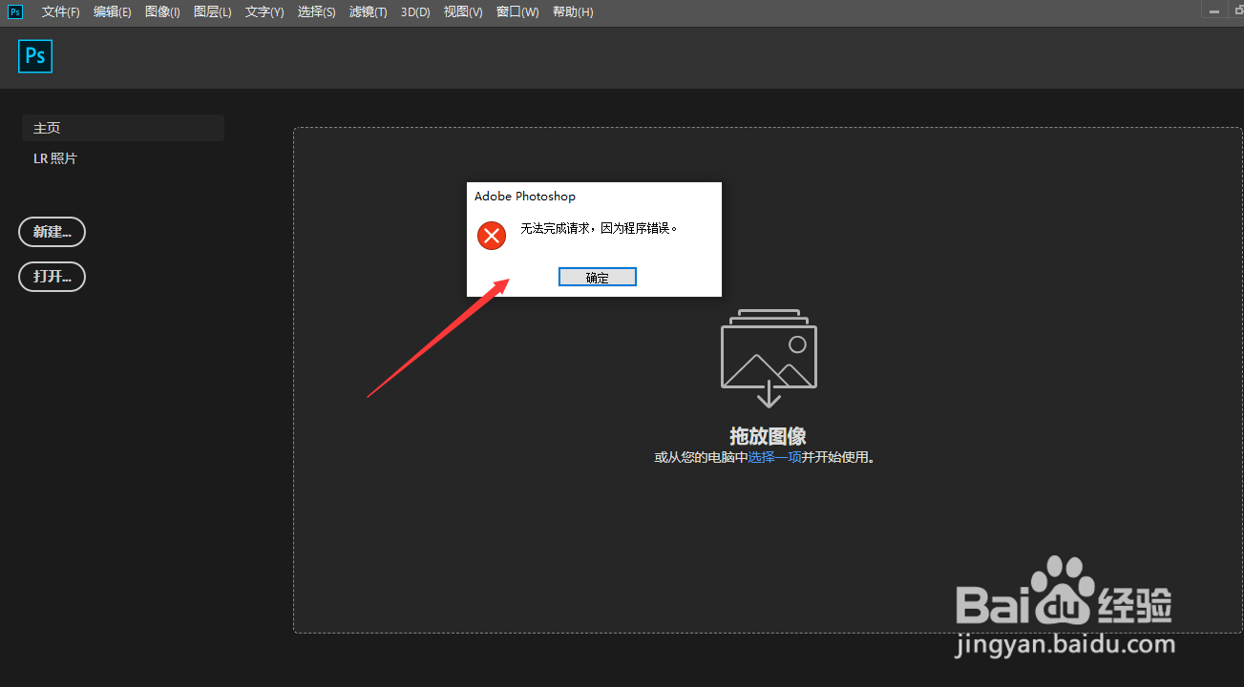
Task: Open the 3D(D) menu
Action: (415, 11)
